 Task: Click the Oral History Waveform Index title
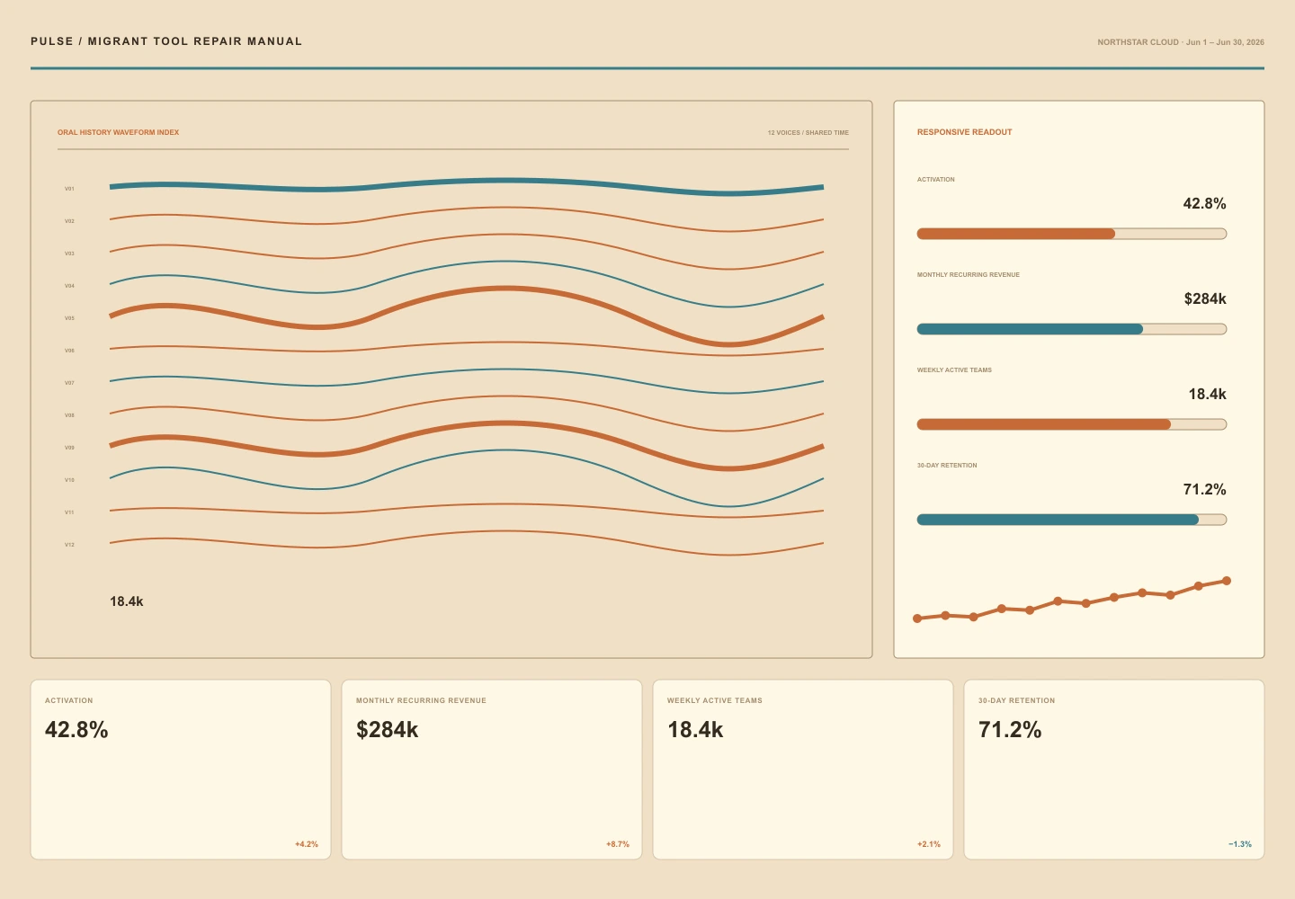click(x=118, y=132)
